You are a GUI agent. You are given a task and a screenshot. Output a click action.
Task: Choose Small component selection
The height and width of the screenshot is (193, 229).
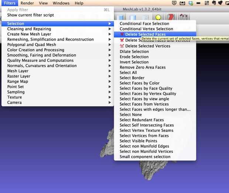tap(155, 157)
